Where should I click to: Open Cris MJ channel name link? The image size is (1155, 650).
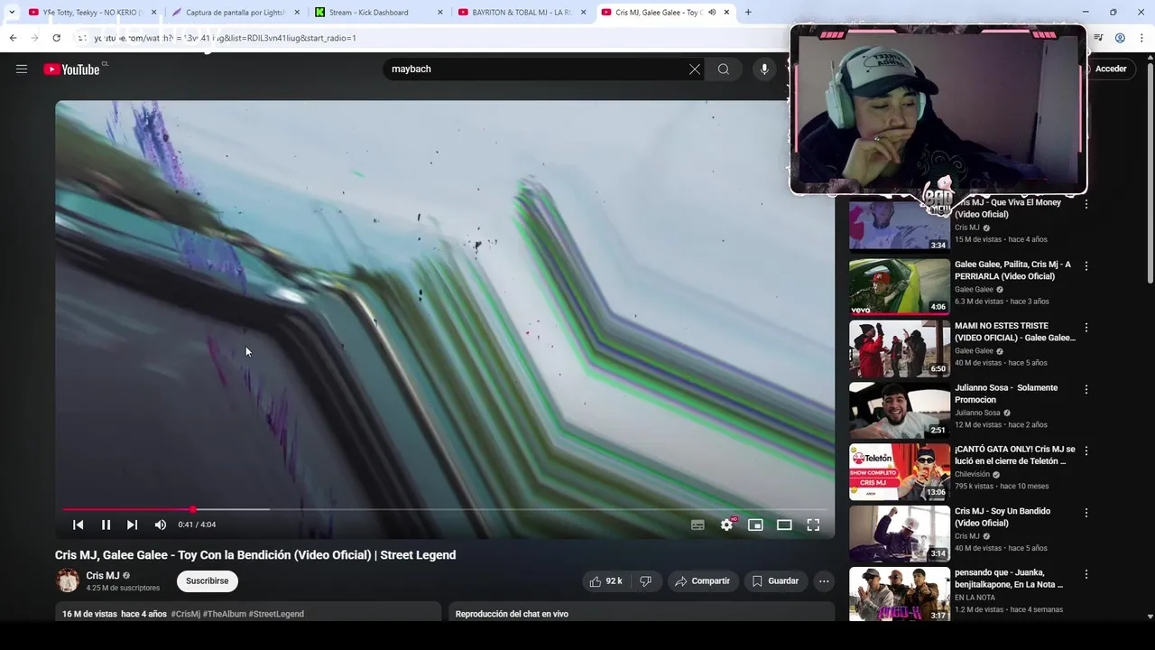pos(103,575)
